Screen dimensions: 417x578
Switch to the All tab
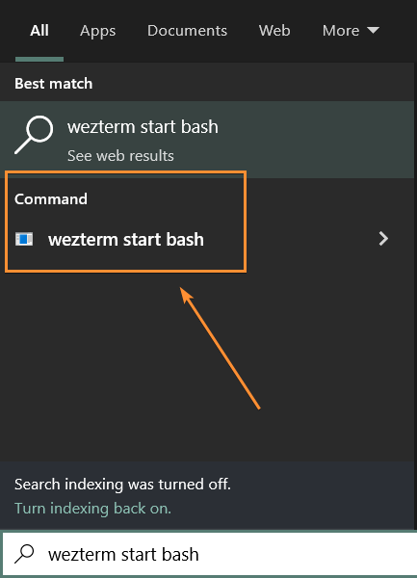pyautogui.click(x=39, y=31)
